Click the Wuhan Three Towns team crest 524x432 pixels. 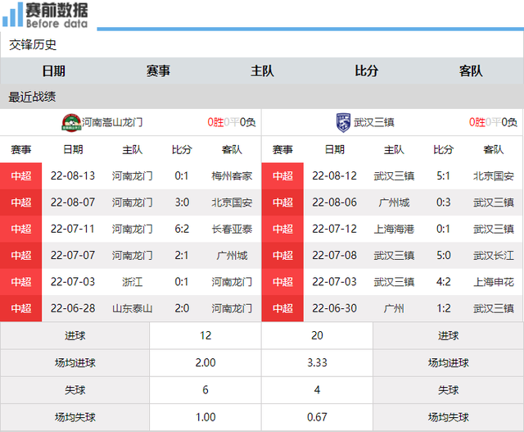[343, 122]
